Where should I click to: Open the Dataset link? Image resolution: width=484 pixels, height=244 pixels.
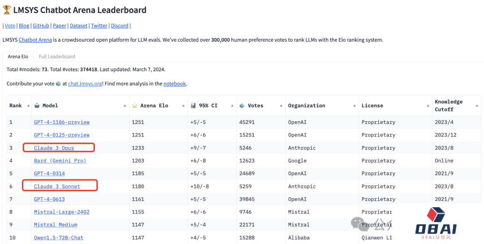(x=78, y=26)
